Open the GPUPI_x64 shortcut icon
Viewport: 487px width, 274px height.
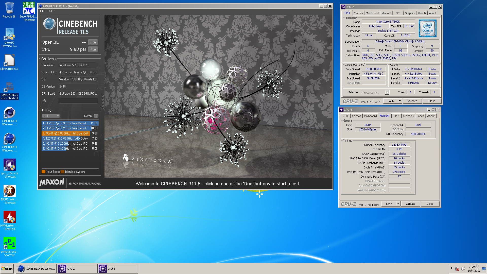point(9,194)
